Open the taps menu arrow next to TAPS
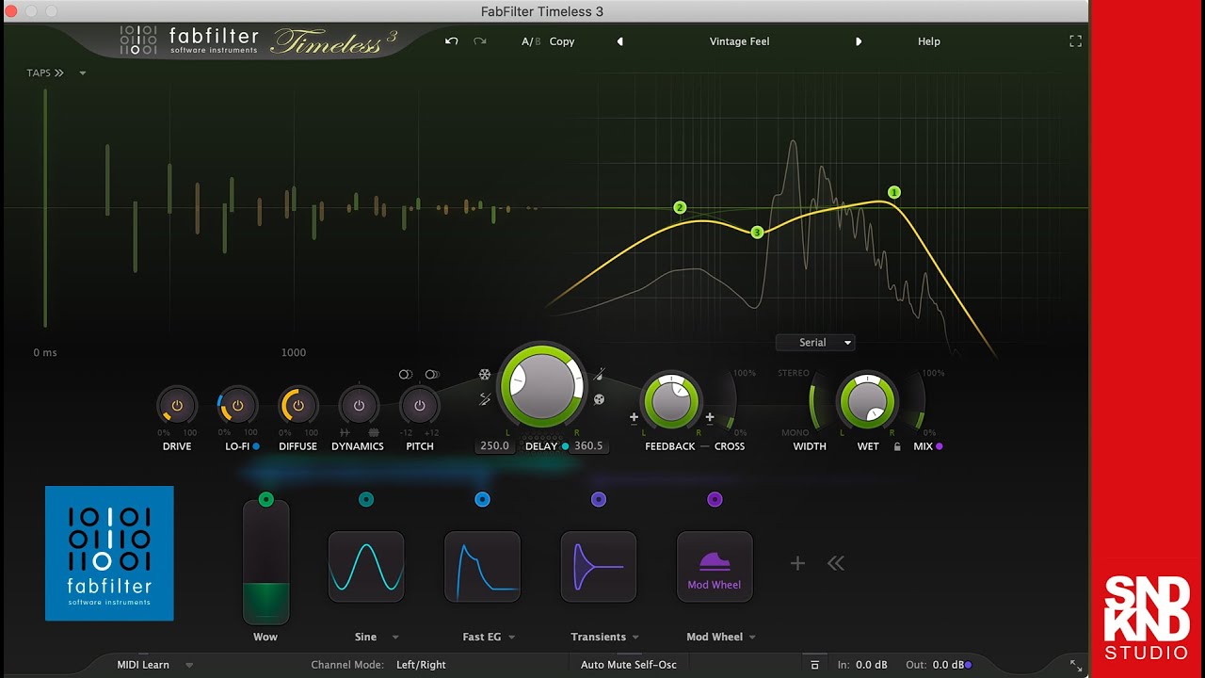Image resolution: width=1205 pixels, height=678 pixels. tap(83, 73)
